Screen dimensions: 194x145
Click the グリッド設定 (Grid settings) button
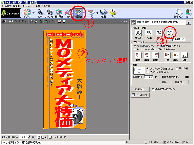point(140,95)
